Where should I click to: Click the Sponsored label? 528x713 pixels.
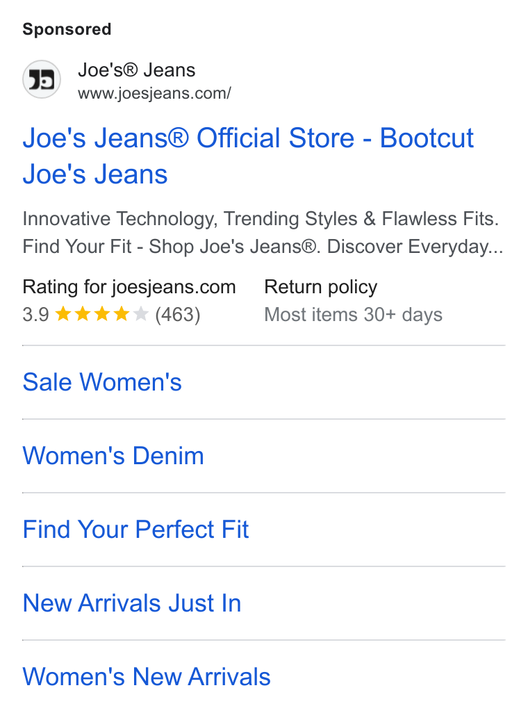pos(67,29)
